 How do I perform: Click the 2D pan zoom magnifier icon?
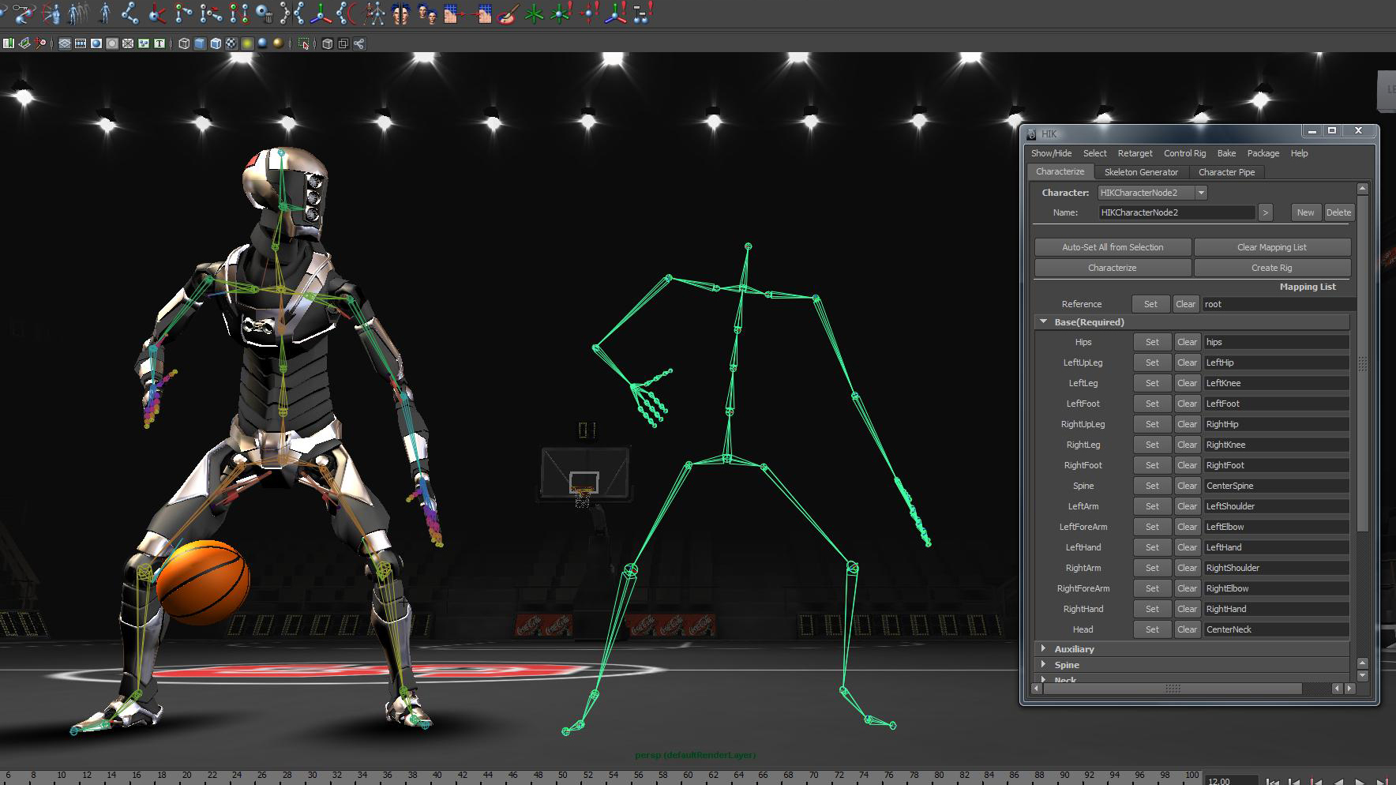tap(40, 43)
